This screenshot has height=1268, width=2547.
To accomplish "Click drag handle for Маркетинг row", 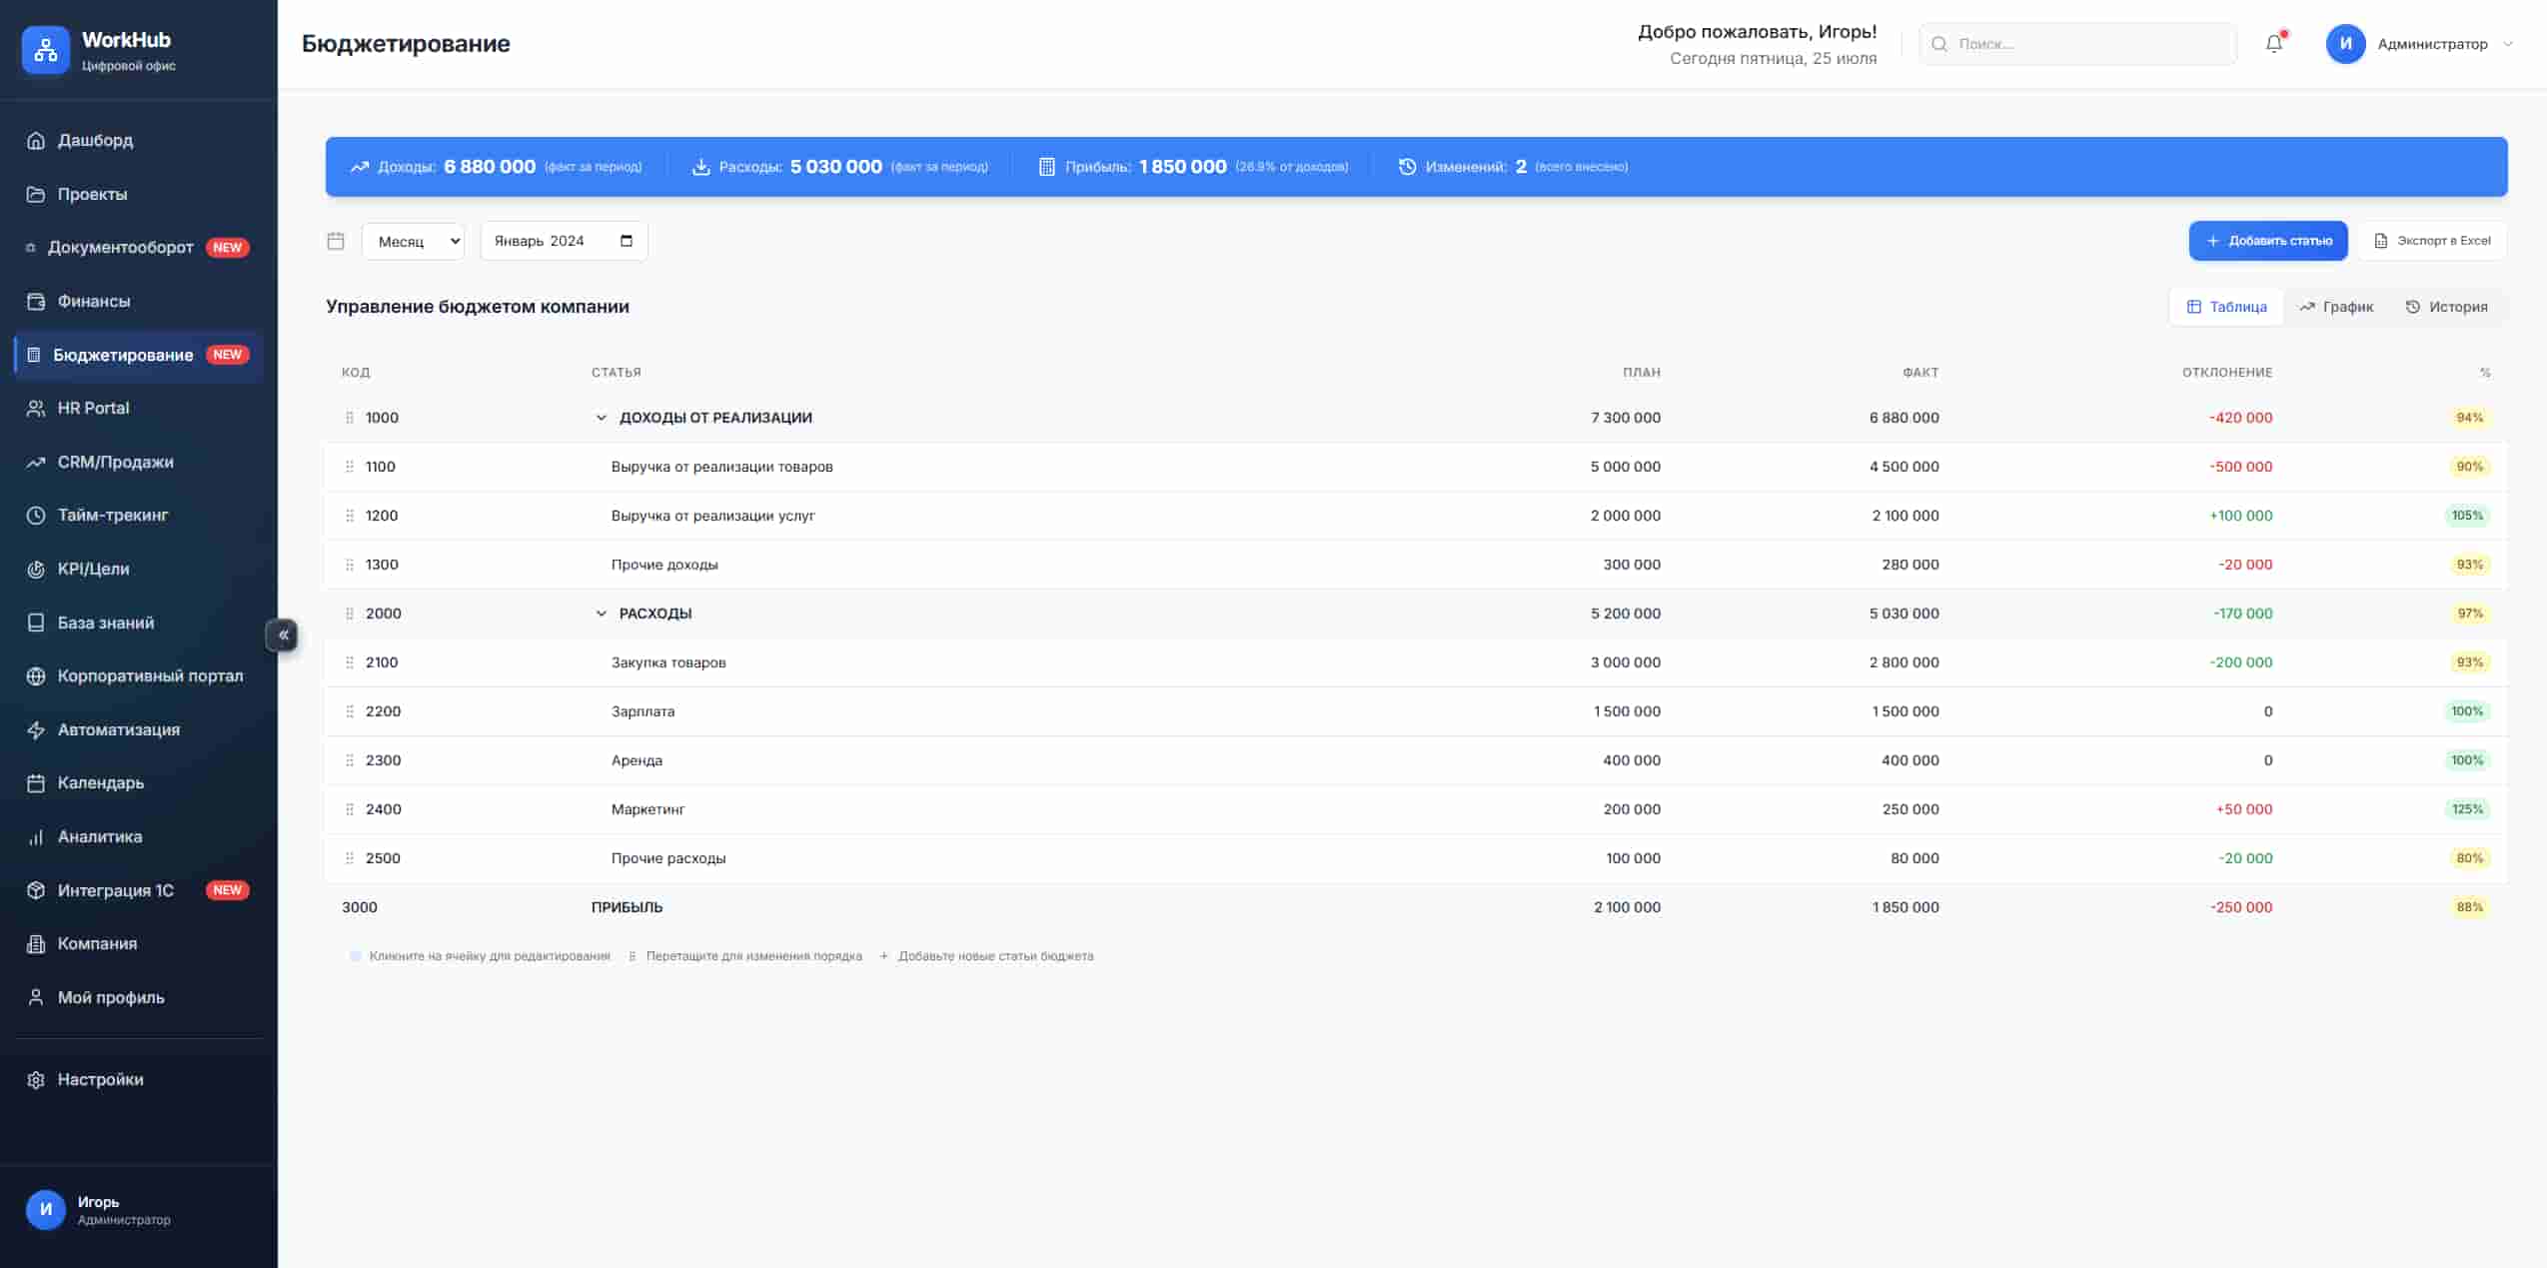I will tap(349, 809).
